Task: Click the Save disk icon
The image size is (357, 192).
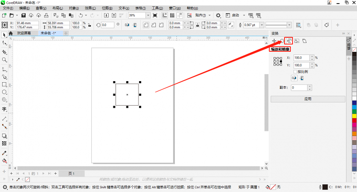Action: [x=24, y=15]
